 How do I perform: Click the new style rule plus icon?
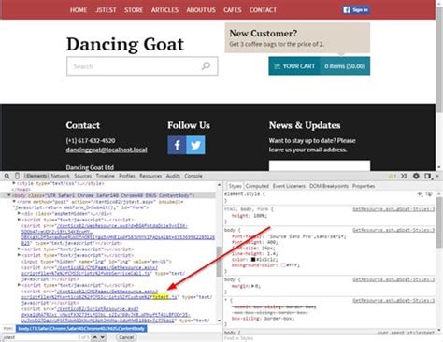click(x=420, y=194)
